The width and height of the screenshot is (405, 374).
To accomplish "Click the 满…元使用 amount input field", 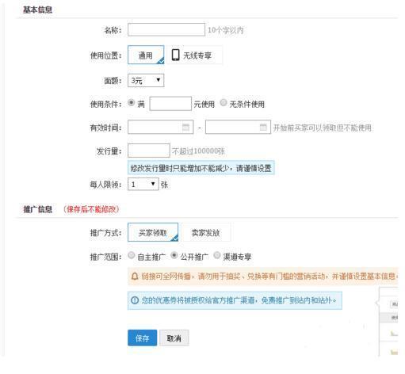I will (x=170, y=104).
